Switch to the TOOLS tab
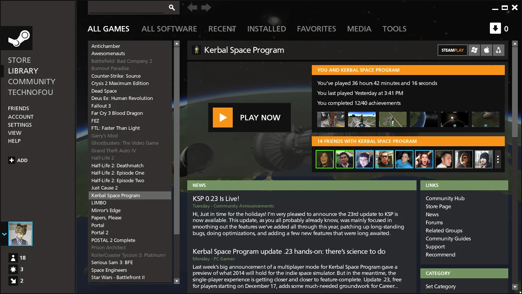This screenshot has height=294, width=522. pyautogui.click(x=394, y=29)
